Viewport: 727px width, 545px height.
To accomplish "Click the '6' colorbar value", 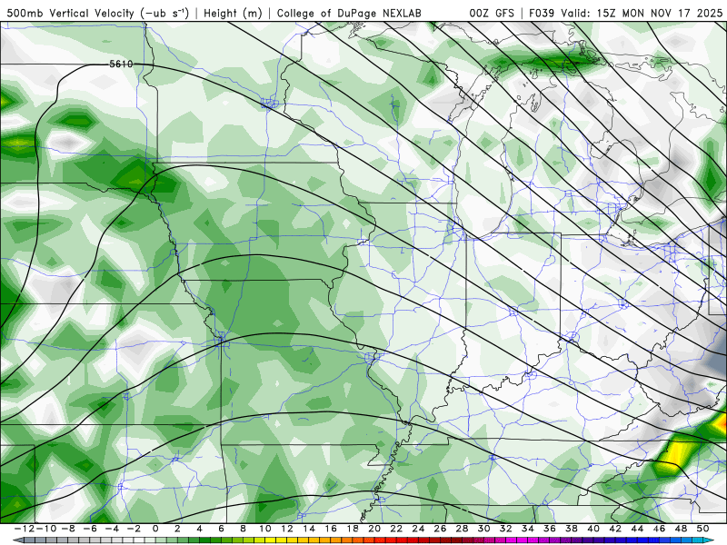I will coord(221,529).
